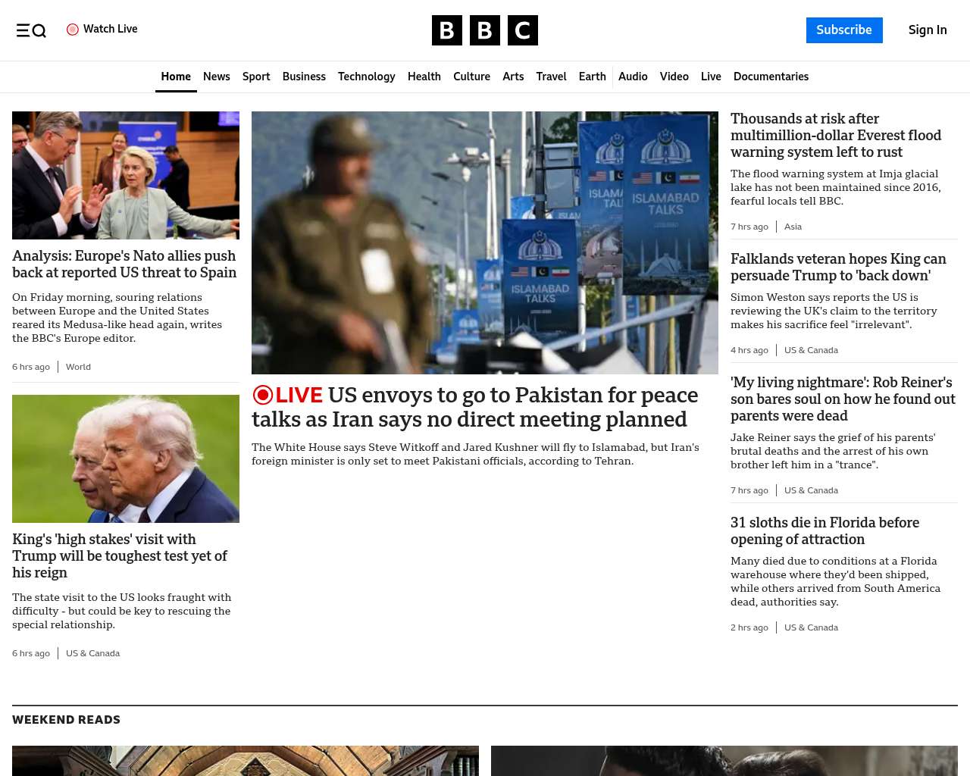Open the News tab
970x776 pixels.
pos(216,77)
